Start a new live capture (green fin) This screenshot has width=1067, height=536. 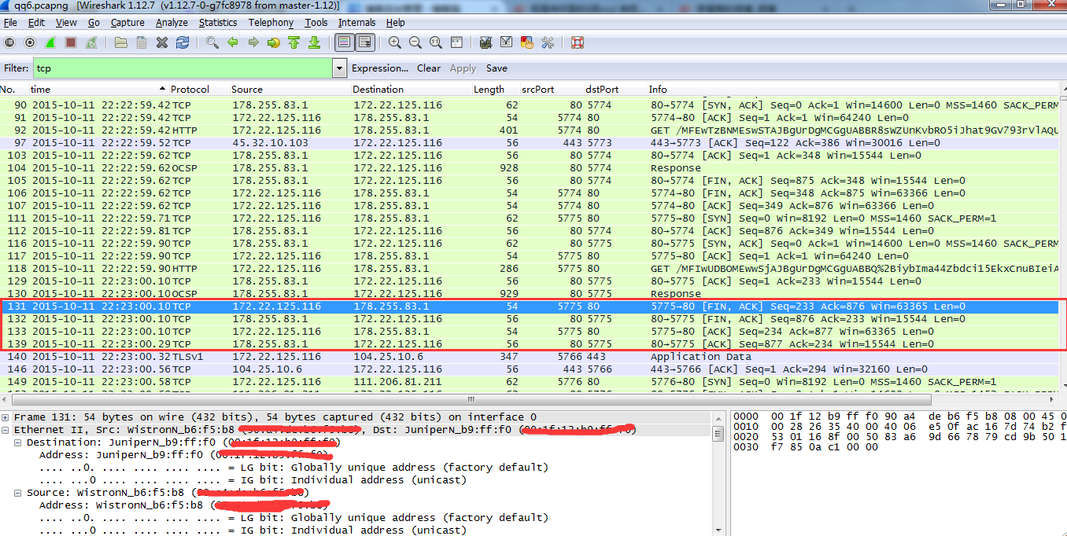coord(50,42)
